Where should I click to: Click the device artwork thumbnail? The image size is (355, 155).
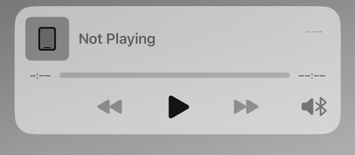[47, 39]
